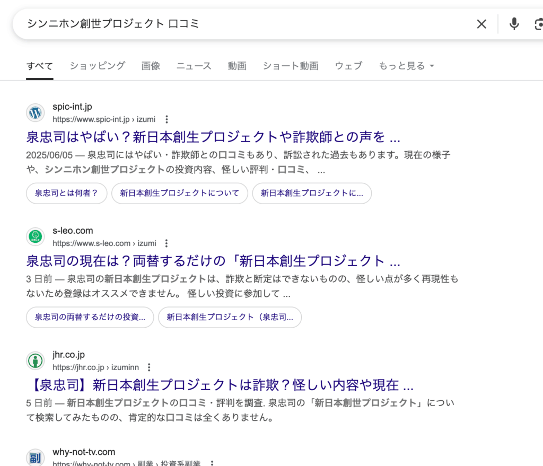Screen dimensions: 543x466
Task: Open the three-dot menu for the jhr.co.jp result
Action: pyautogui.click(x=149, y=367)
